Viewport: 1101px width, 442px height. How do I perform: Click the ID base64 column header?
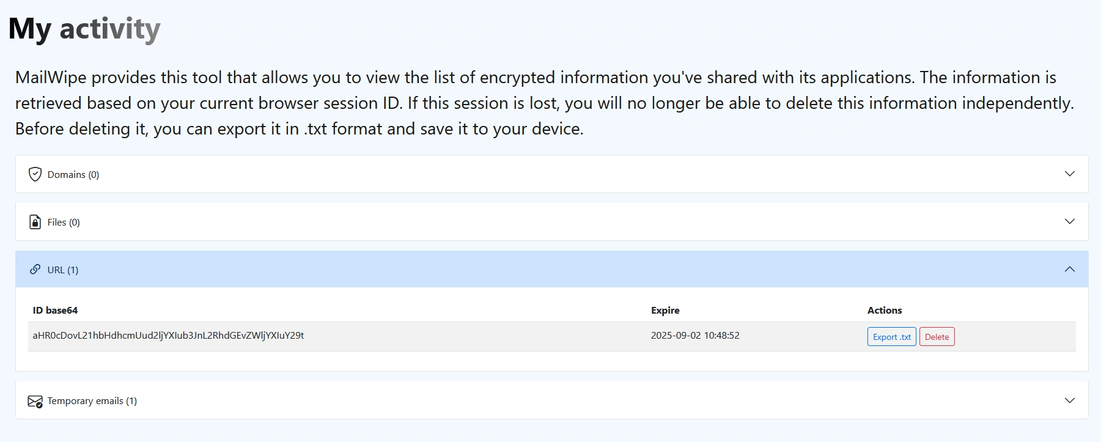tap(55, 311)
